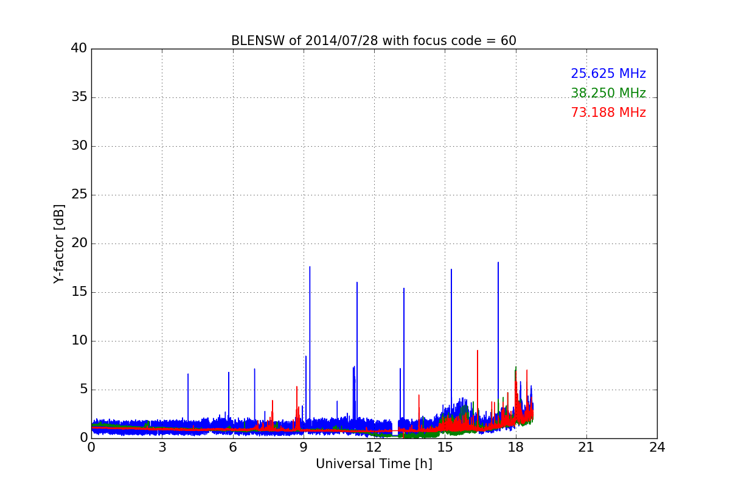Screen dimensions: 730x487
Task: Click the y-axis tick label '5'
Action: (83, 390)
